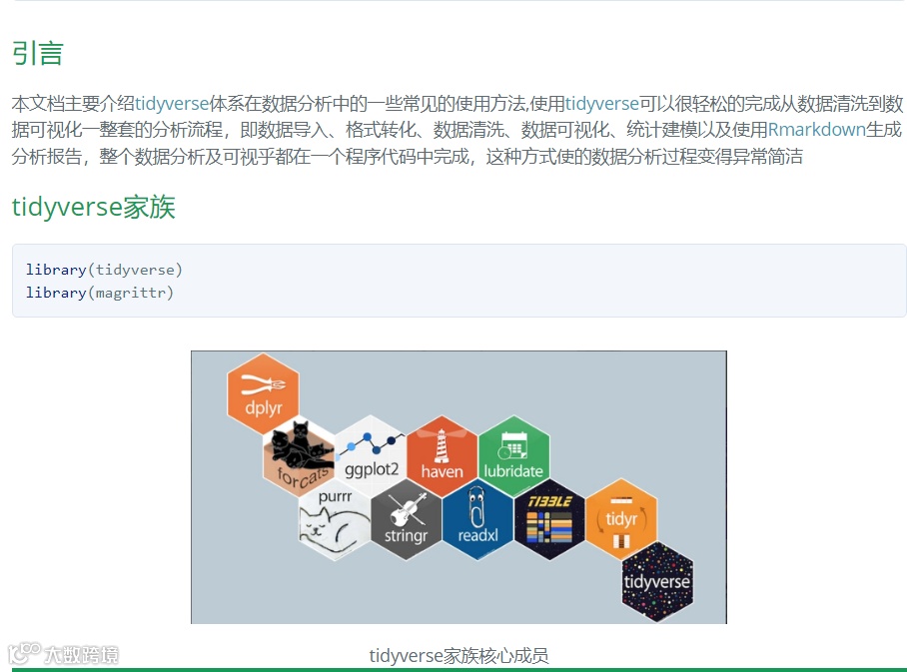The height and width of the screenshot is (672, 907).
Task: Select the tibble hexagon logo
Action: [549, 520]
